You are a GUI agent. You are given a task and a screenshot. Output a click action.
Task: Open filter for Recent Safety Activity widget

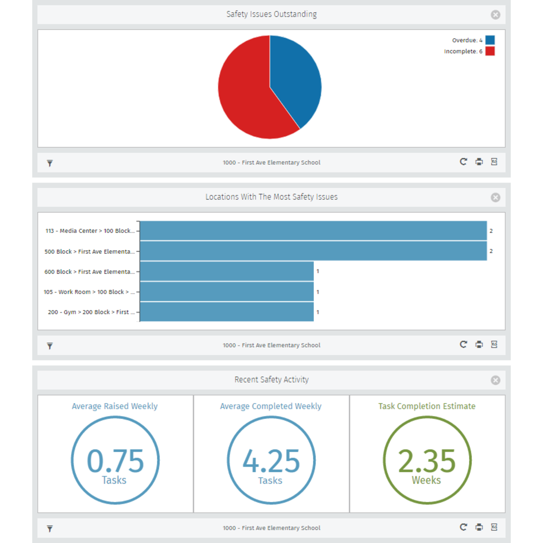point(50,529)
